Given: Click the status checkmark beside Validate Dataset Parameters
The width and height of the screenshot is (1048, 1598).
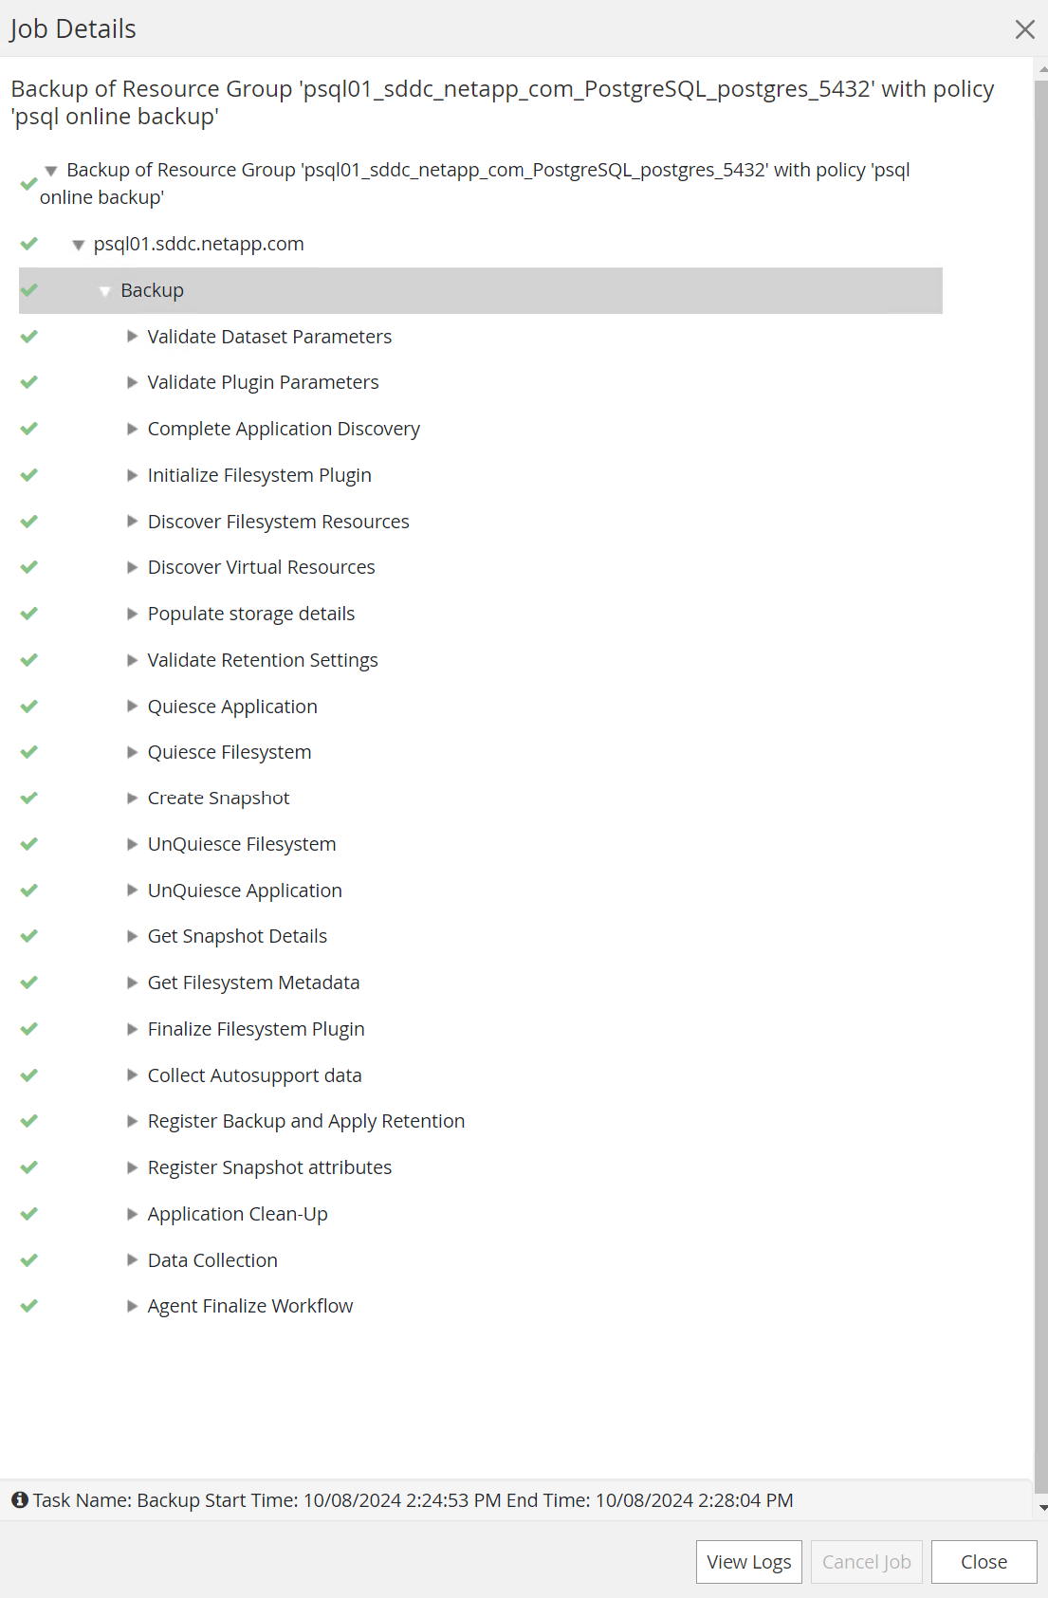Looking at the screenshot, I should coord(29,337).
